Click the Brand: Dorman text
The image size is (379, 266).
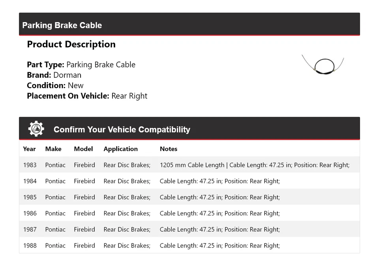point(54,75)
